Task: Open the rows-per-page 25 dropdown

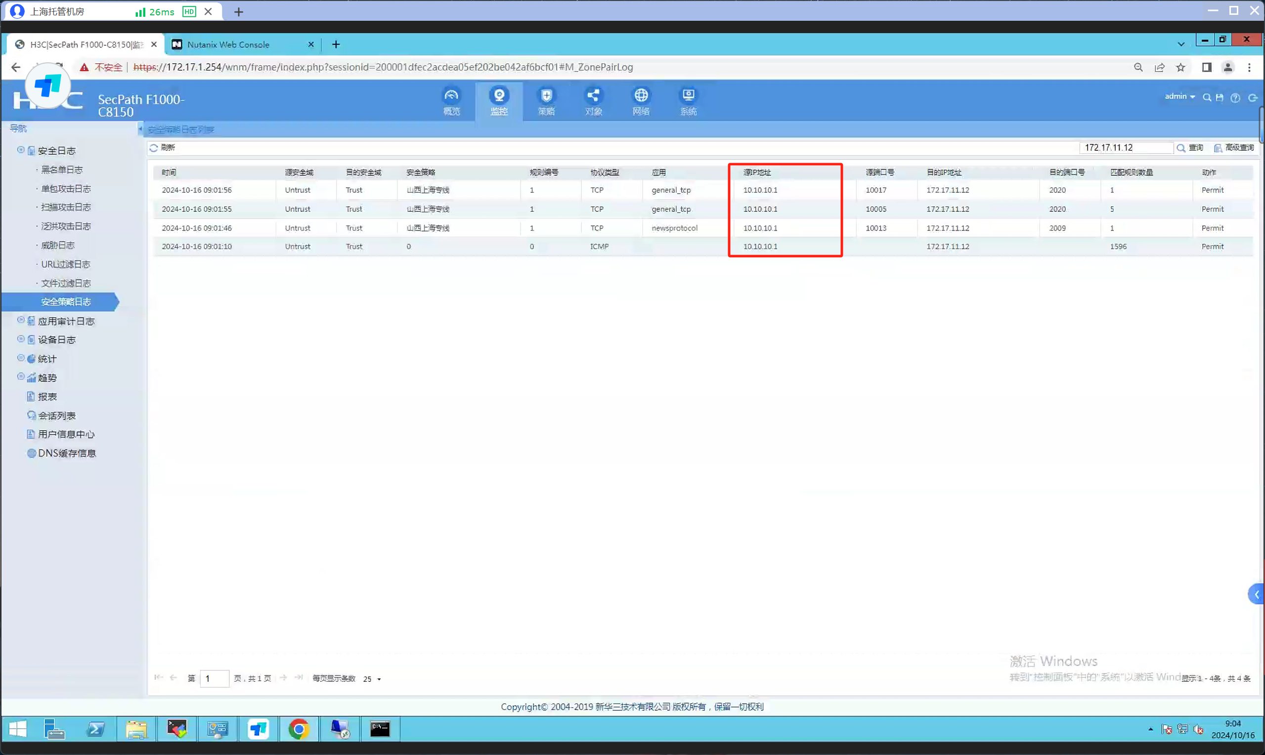Action: (372, 679)
